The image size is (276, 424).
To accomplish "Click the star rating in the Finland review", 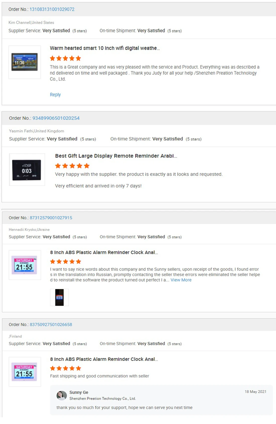I will click(65, 368).
